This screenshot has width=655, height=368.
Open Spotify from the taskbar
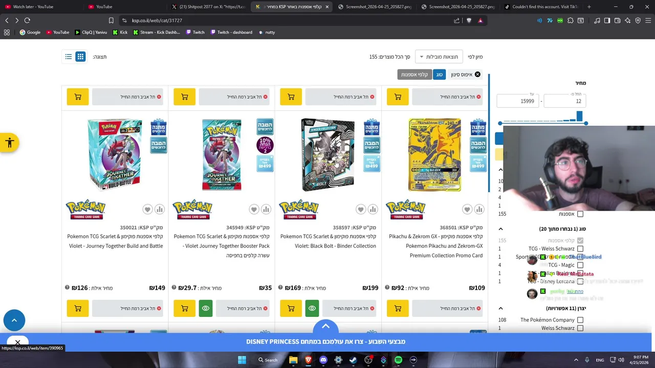click(398, 360)
